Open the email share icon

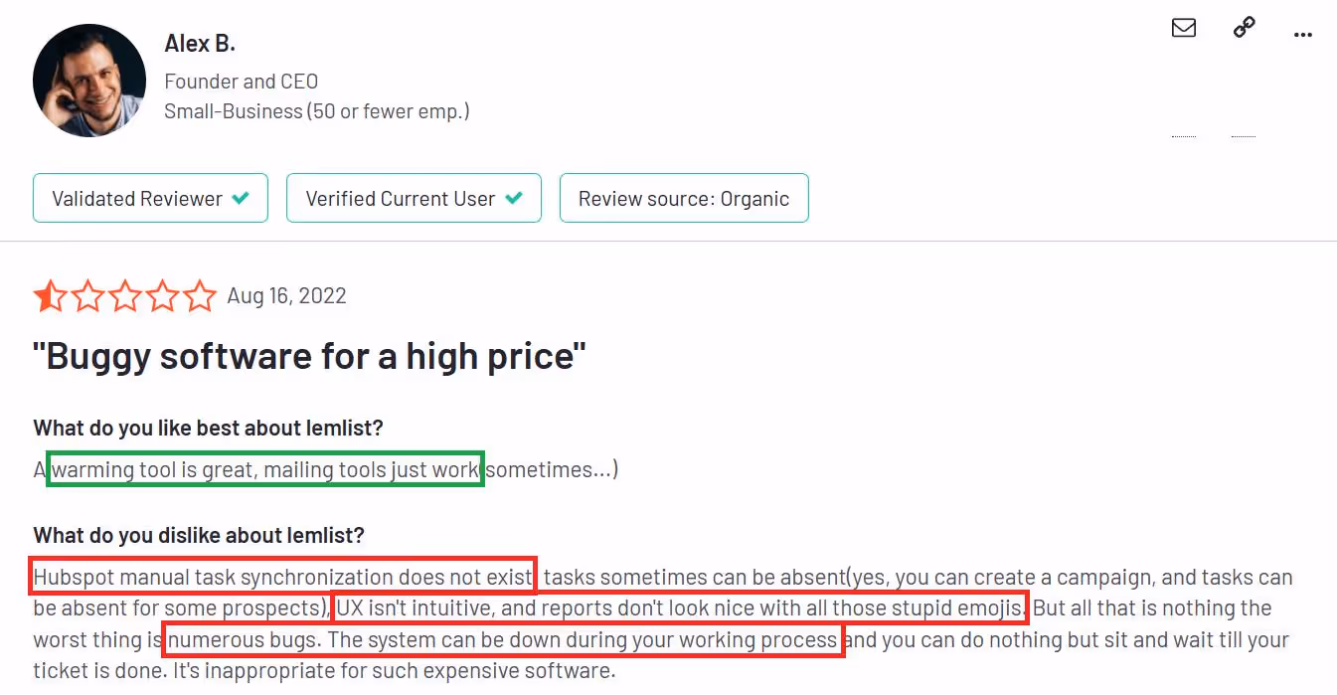1184,28
